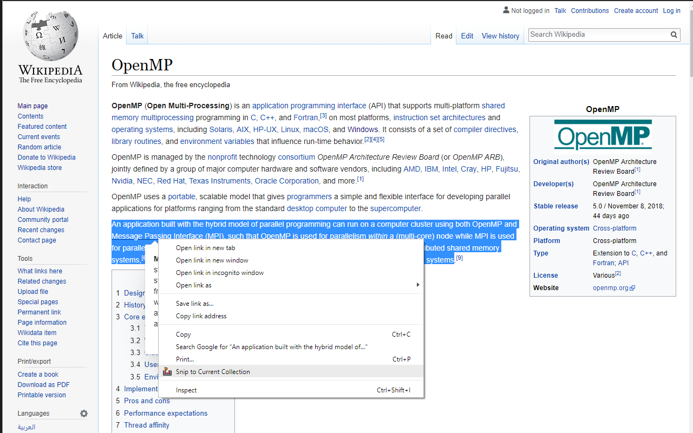Screen dimensions: 693x433
Task: Open the العربية language version
Action: pyautogui.click(x=25, y=427)
